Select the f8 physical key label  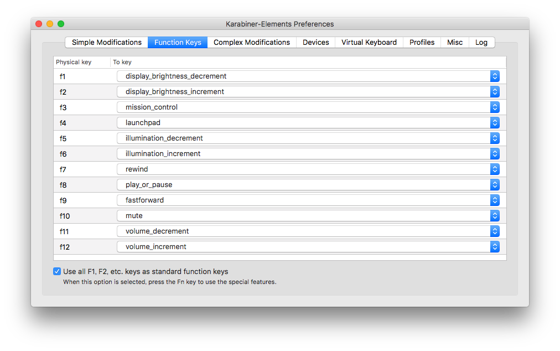(x=63, y=185)
